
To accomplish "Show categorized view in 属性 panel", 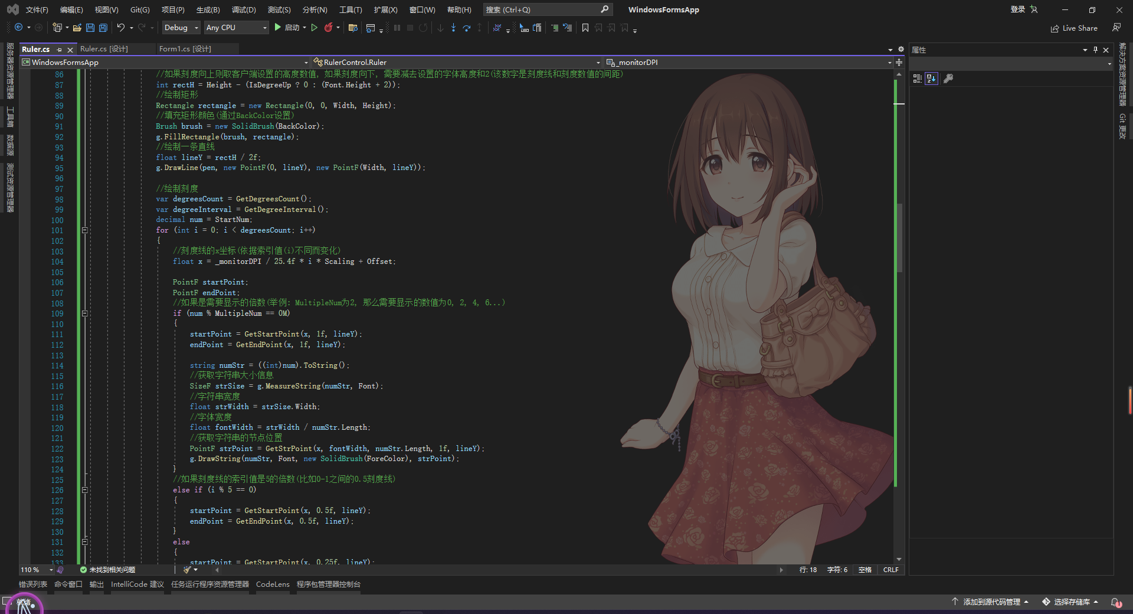I will point(917,79).
